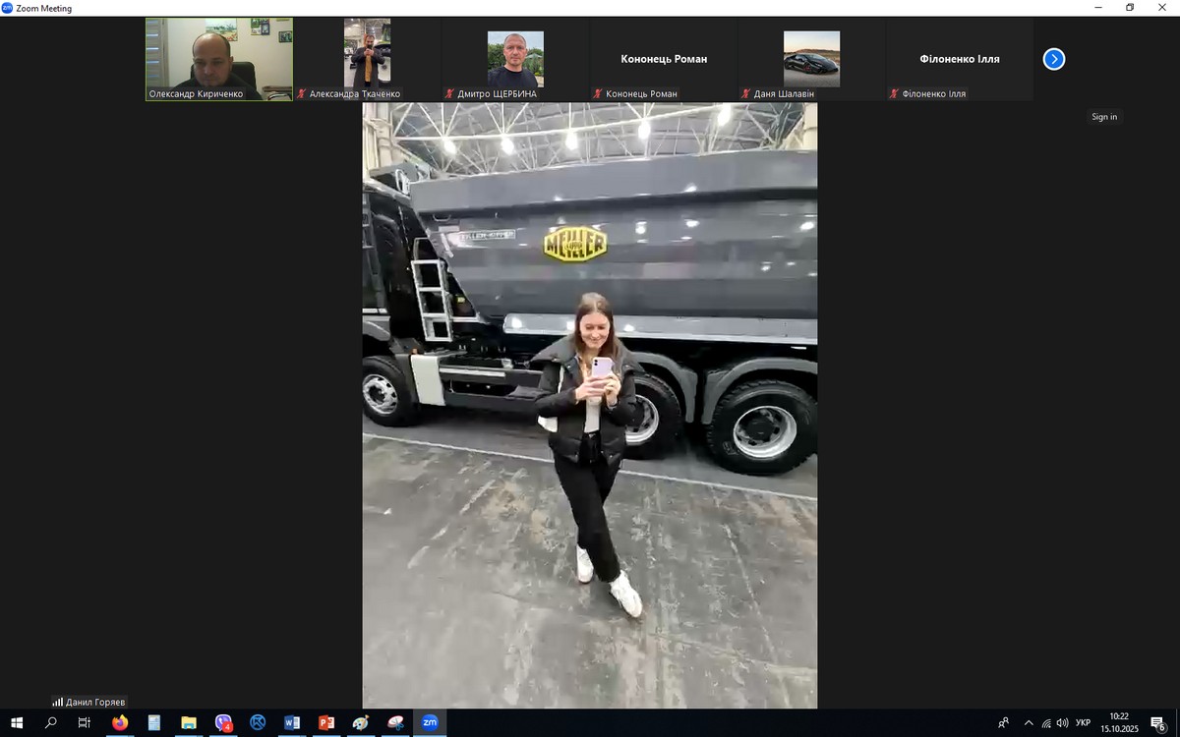Screen dimensions: 1180x737
Task: Expand the hidden system tray icons
Action: pyautogui.click(x=1029, y=723)
